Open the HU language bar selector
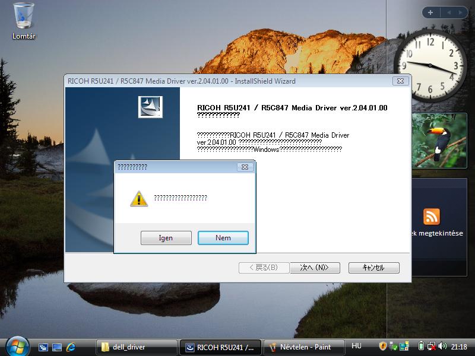475x356 pixels. pos(356,346)
